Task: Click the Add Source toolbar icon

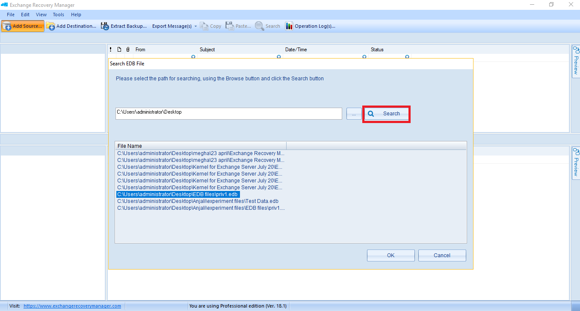Action: [x=7, y=26]
